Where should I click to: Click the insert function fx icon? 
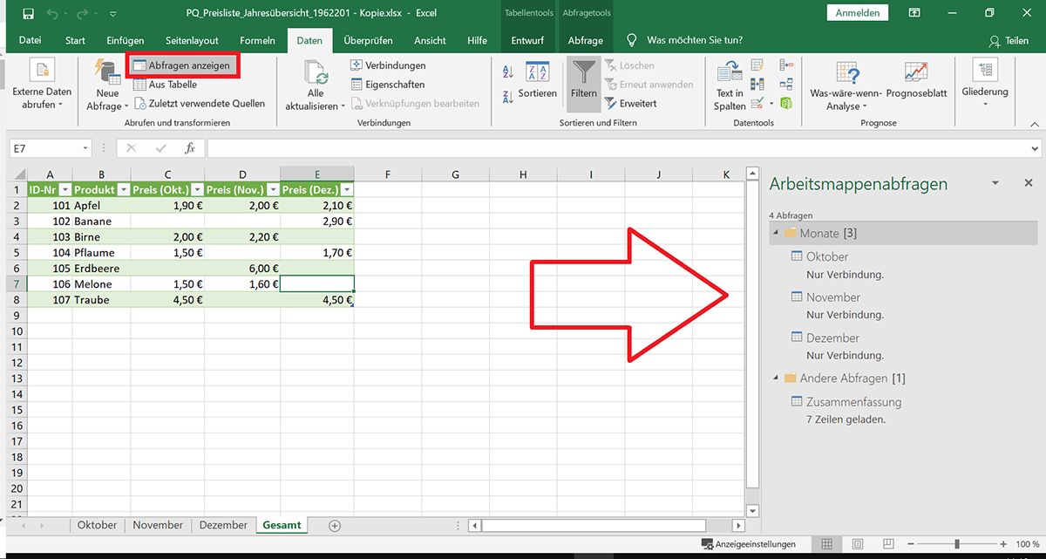[190, 148]
